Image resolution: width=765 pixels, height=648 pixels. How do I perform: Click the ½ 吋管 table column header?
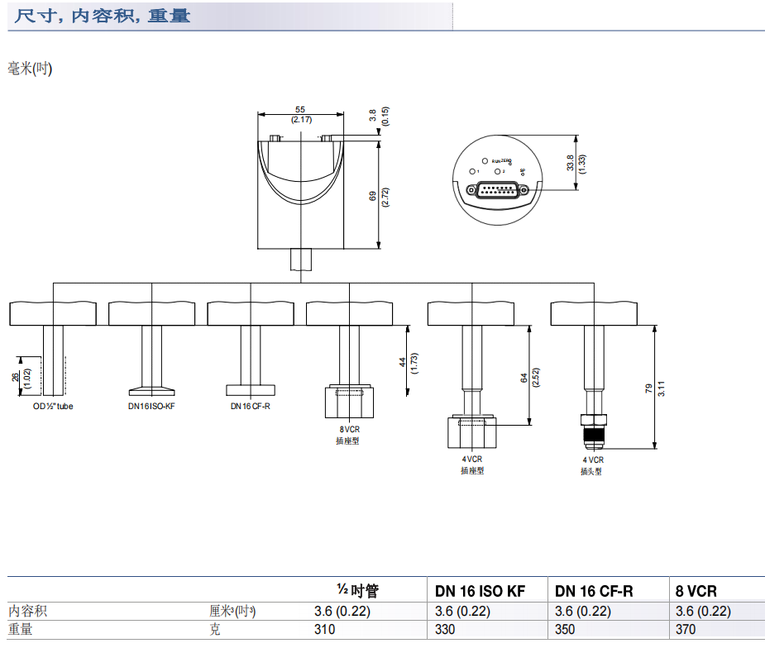tap(358, 590)
